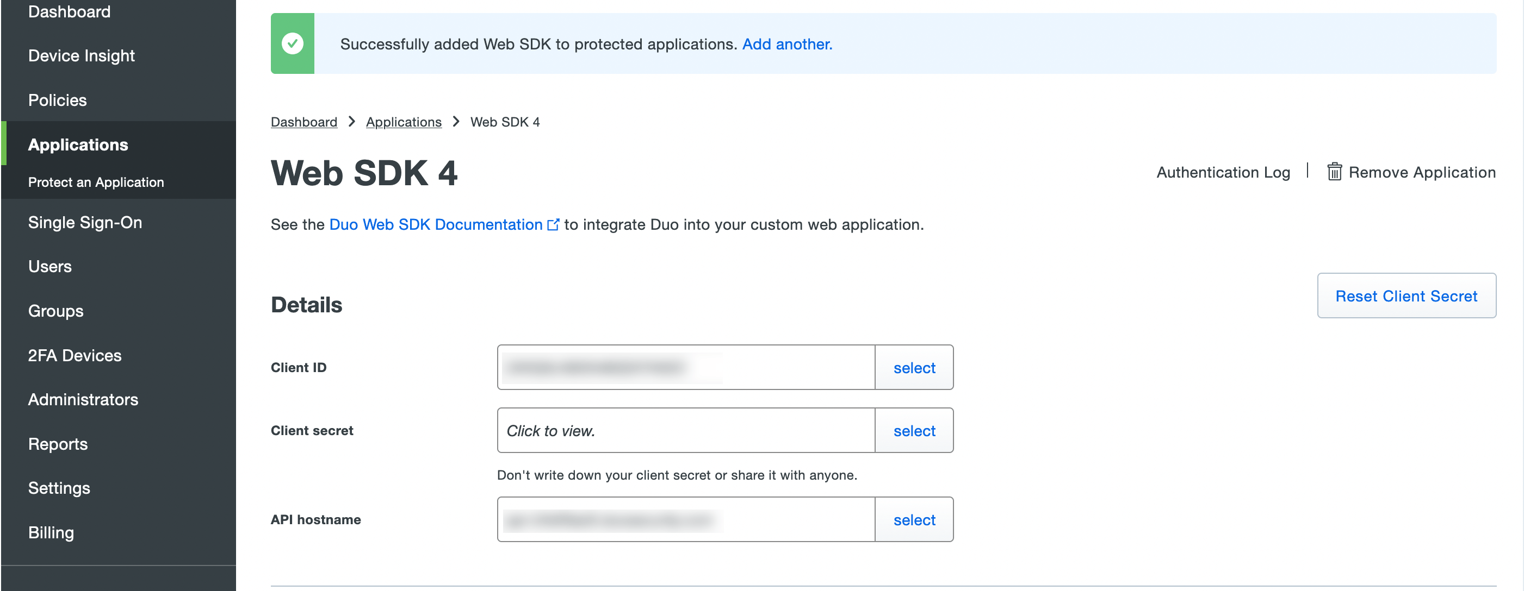The height and width of the screenshot is (591, 1524).
Task: Click the 'Web SDK 4' page heading
Action: click(364, 173)
